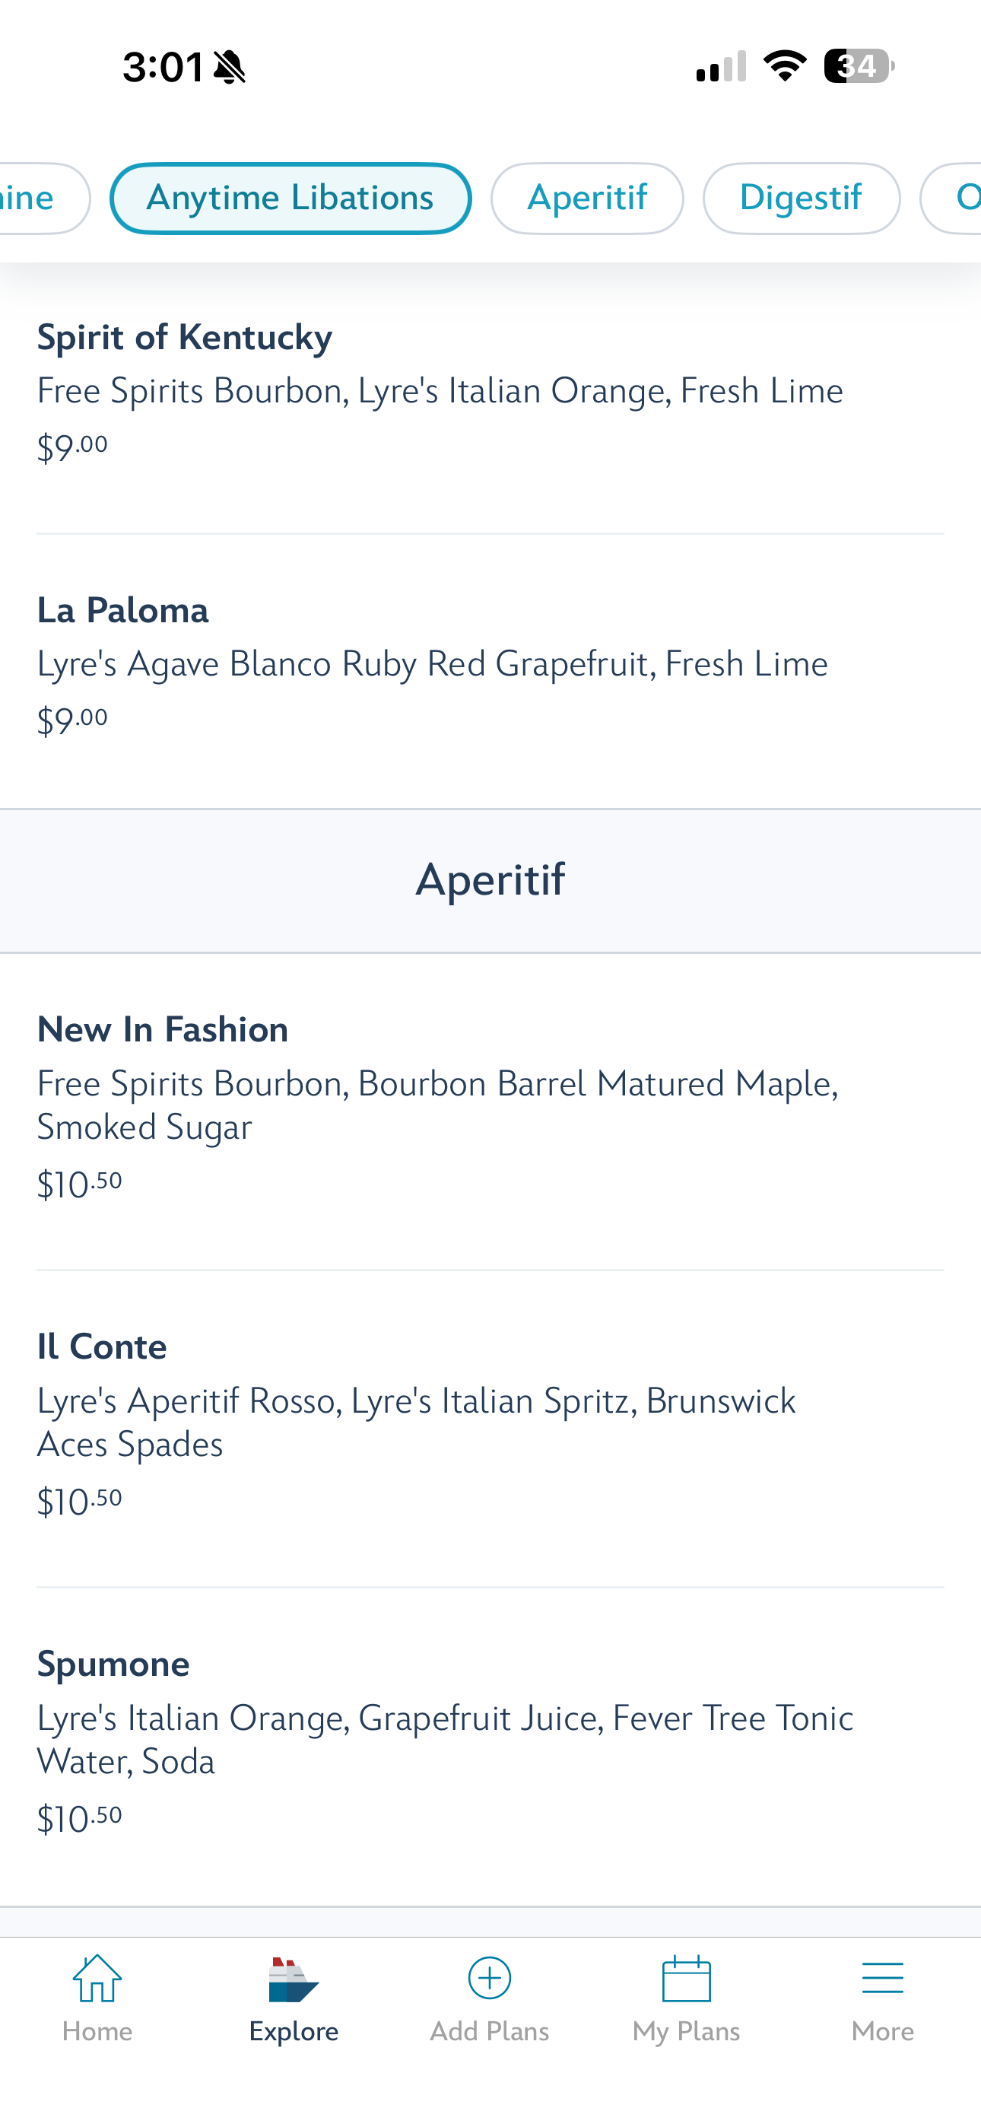
Task: Tap the cellular signal bars icon
Action: coord(721,67)
